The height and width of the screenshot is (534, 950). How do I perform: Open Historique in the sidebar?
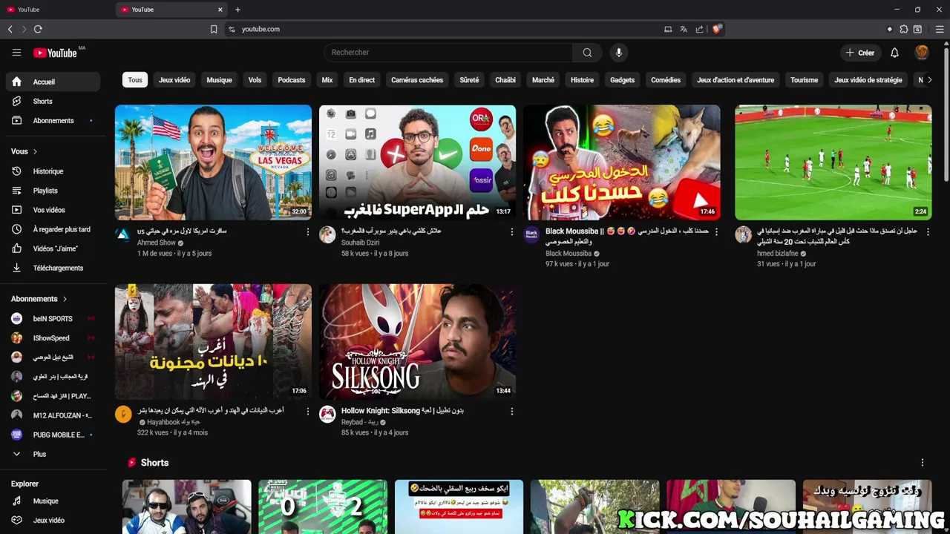tap(52, 171)
